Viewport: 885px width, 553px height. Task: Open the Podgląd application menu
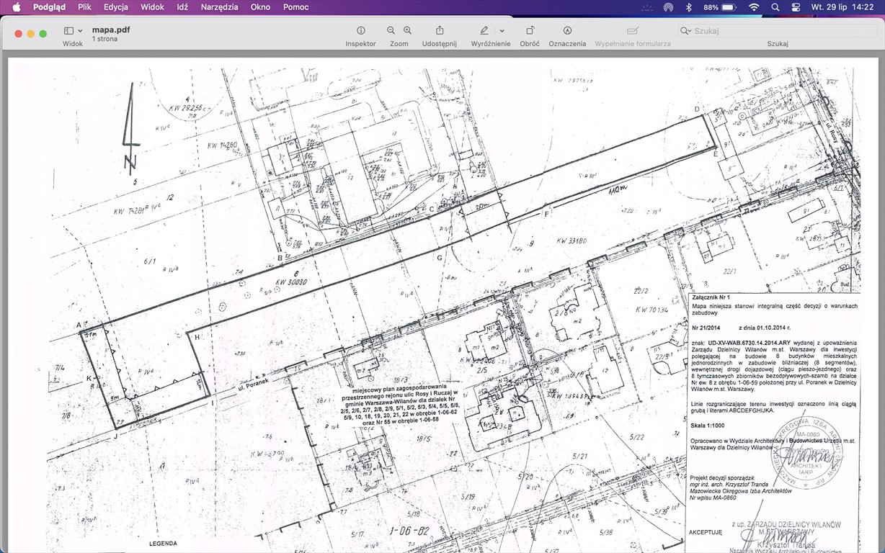[49, 7]
